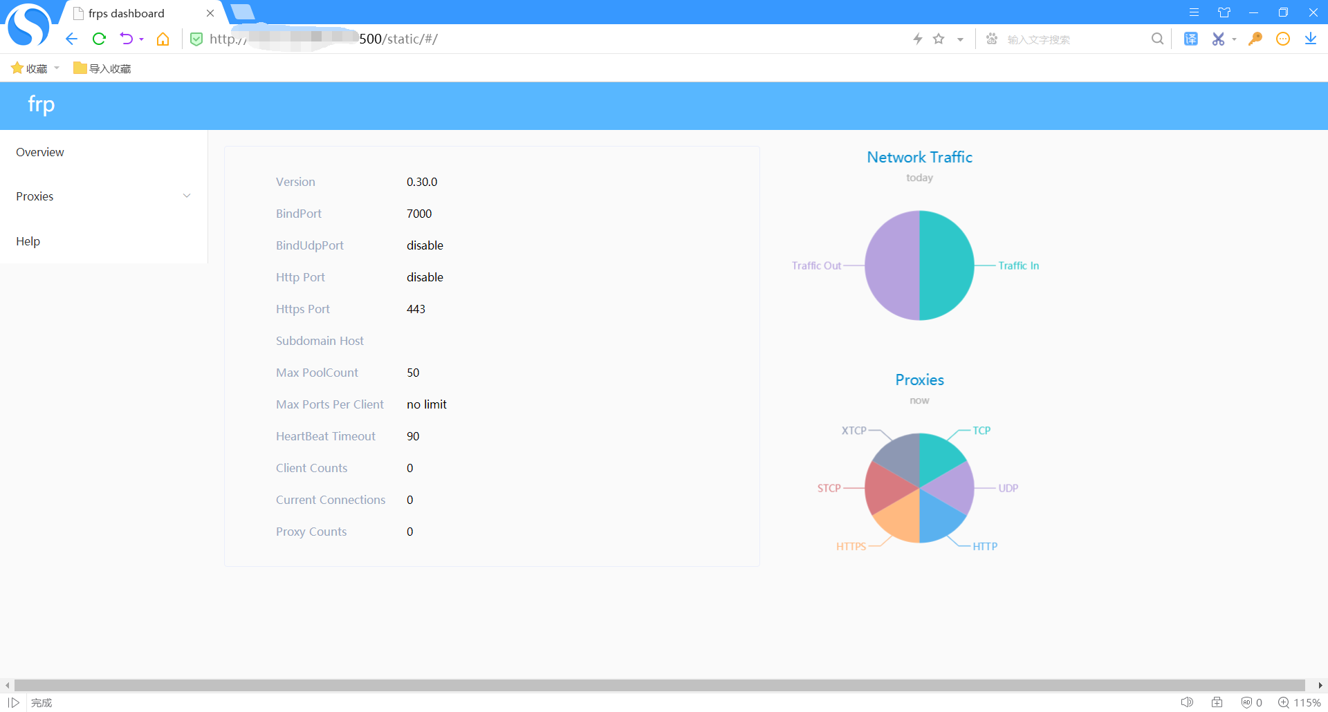1328x712 pixels.
Task: Open the dropdown beside the undo icon
Action: click(141, 39)
